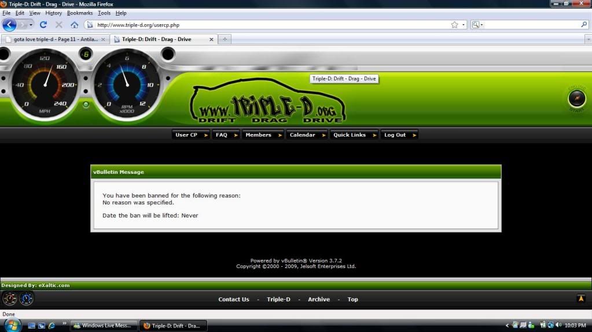Select the Triple-D: Drift - Drag - Drive tab
Image resolution: width=592 pixels, height=332 pixels.
[163, 39]
